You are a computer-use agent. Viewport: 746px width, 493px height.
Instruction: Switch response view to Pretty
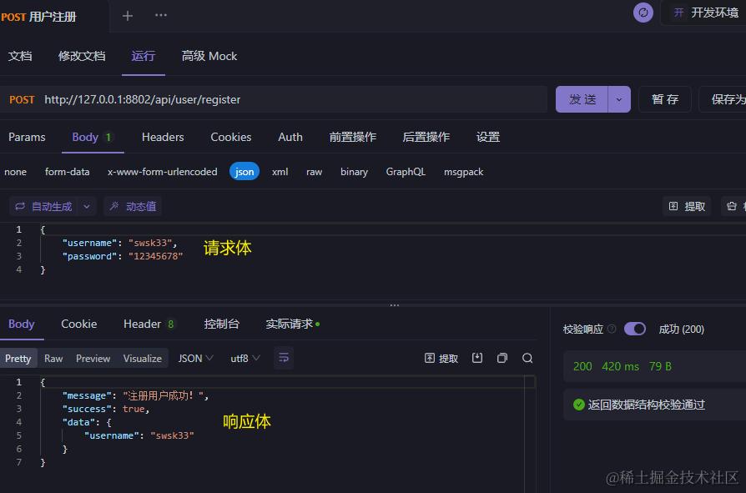click(18, 359)
